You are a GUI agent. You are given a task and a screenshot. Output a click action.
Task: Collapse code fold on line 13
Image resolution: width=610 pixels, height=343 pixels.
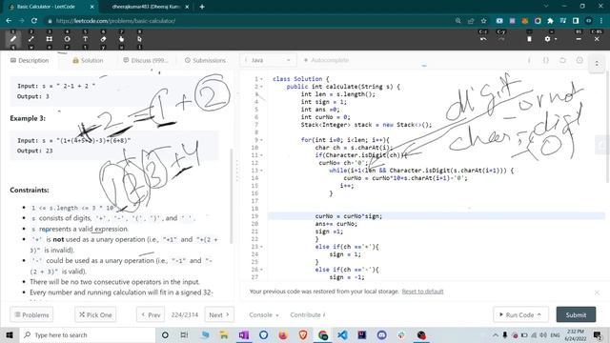261,171
